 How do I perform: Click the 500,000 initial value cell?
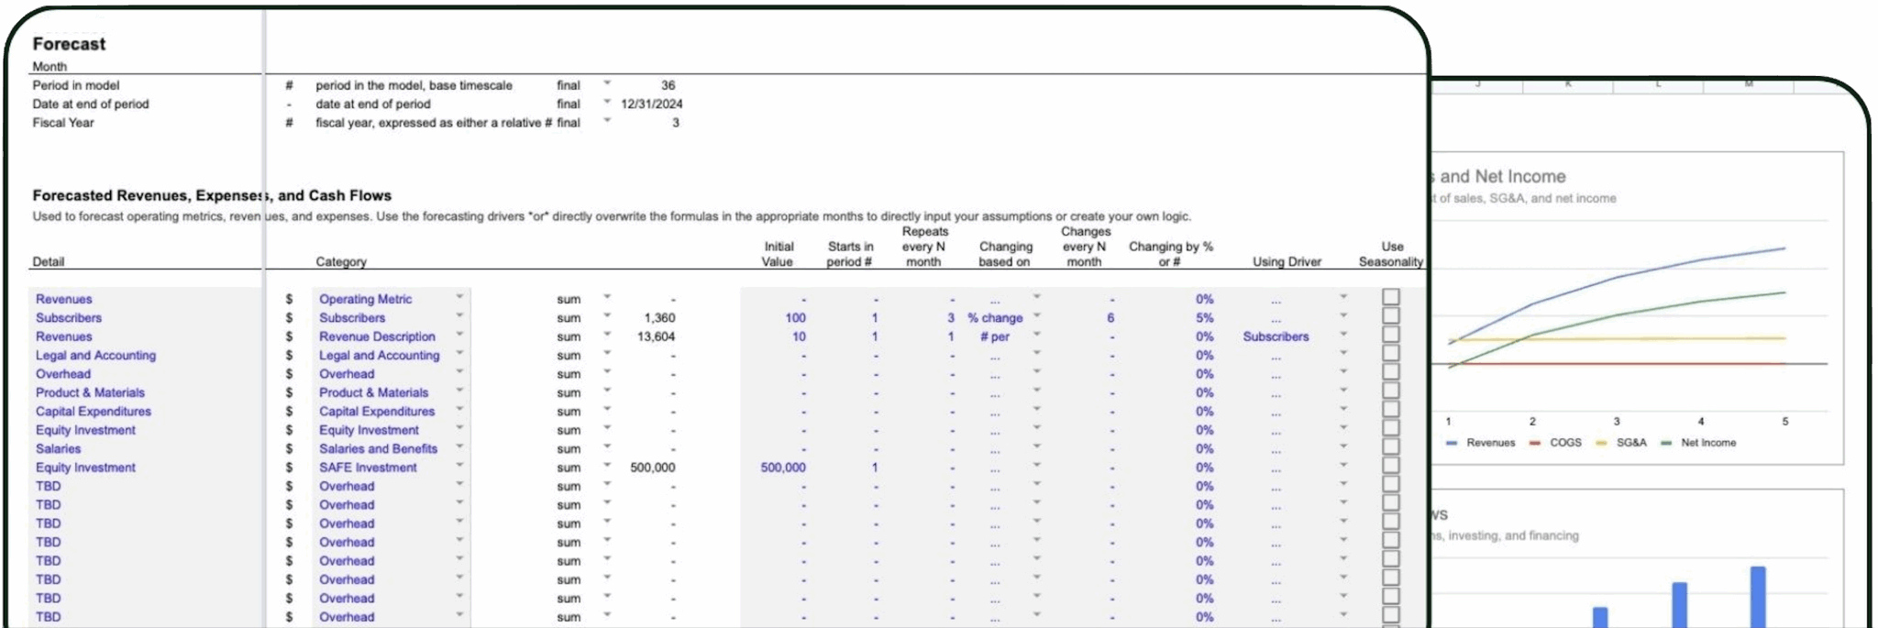click(x=782, y=468)
